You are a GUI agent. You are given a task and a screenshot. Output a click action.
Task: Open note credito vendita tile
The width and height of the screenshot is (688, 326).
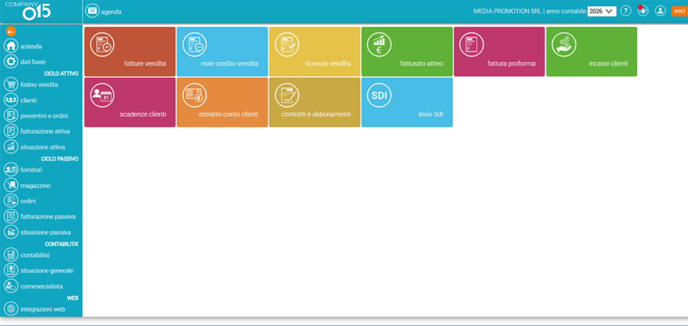pos(222,52)
